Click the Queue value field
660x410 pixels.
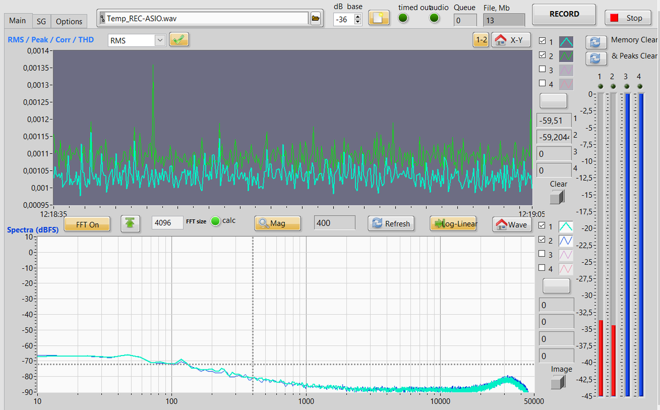(465, 20)
